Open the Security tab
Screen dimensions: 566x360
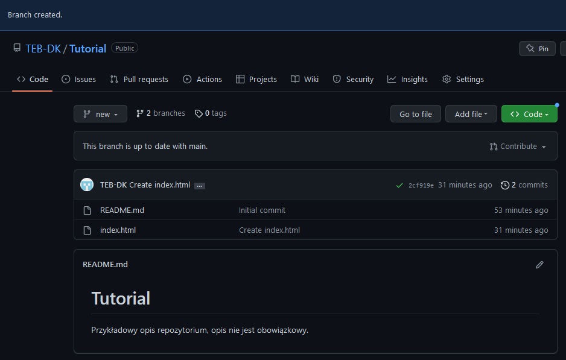(353, 79)
